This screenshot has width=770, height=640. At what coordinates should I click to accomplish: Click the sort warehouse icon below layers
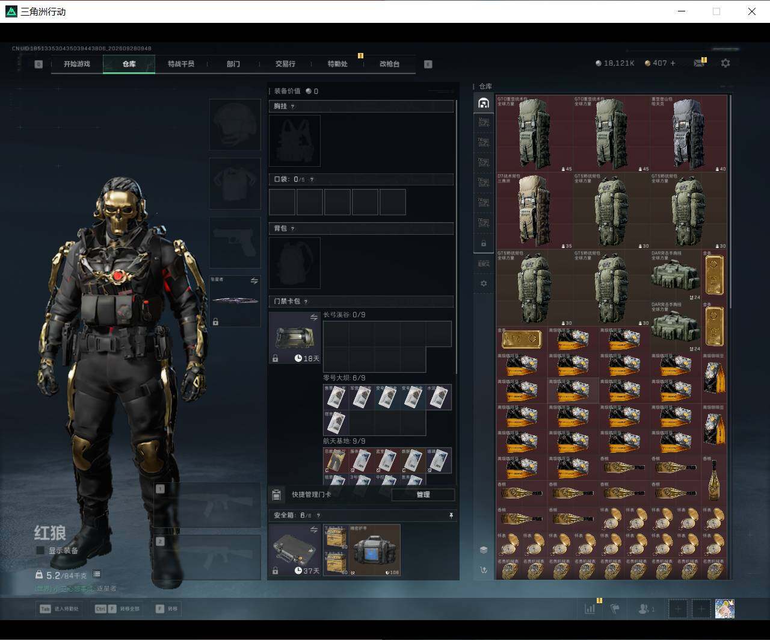tap(484, 570)
